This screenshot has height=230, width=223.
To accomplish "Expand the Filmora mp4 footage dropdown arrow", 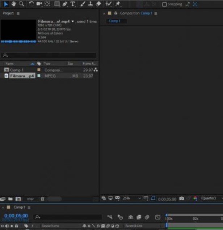I will tap(73, 22).
